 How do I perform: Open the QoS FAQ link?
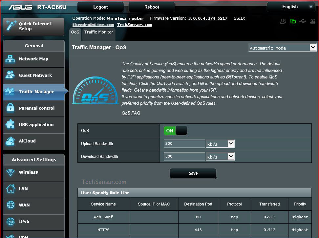131,113
